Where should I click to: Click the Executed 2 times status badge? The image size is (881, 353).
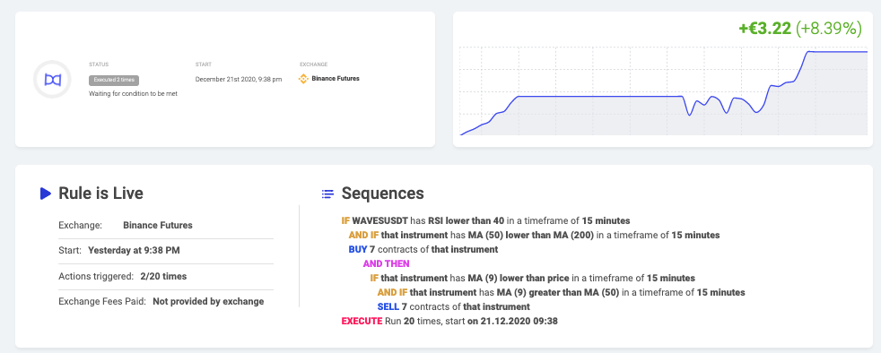point(114,81)
